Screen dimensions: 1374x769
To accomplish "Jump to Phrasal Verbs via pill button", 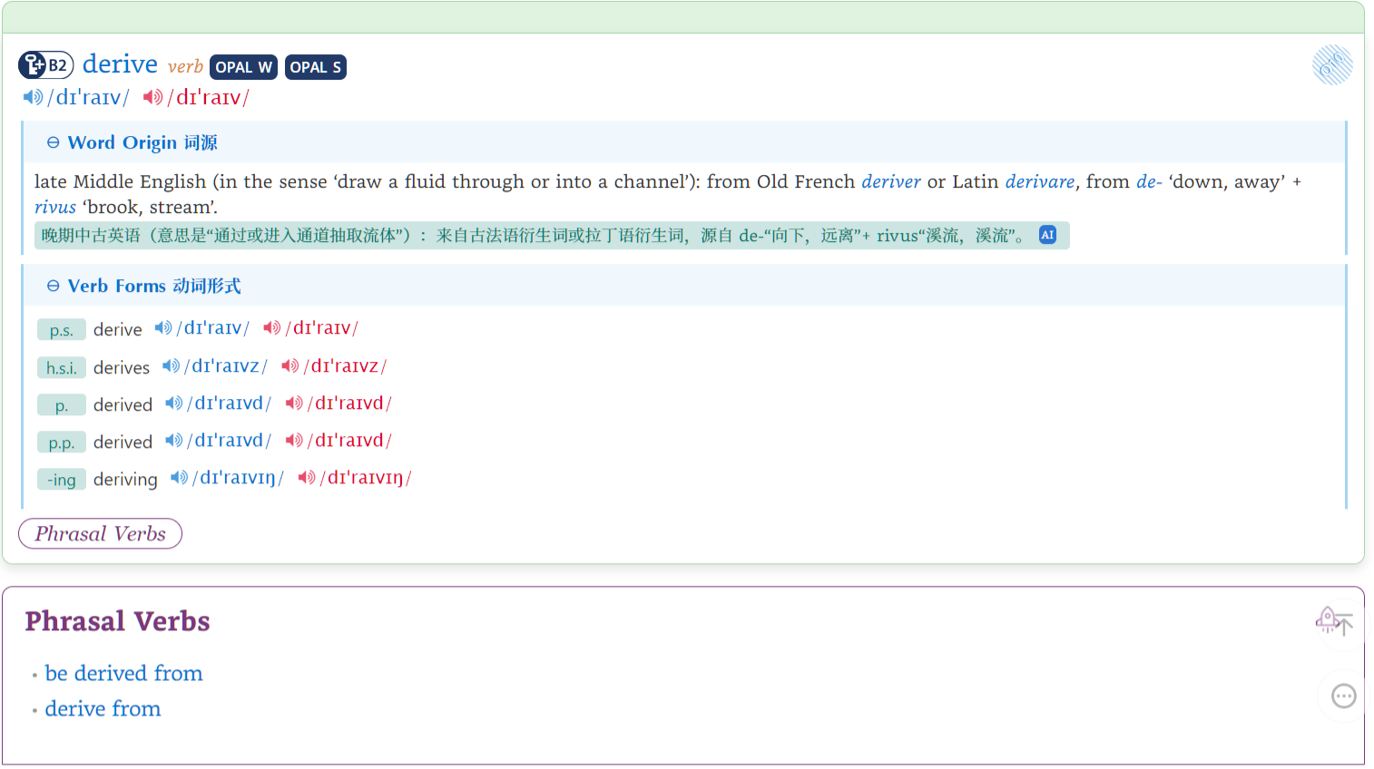I will point(100,534).
